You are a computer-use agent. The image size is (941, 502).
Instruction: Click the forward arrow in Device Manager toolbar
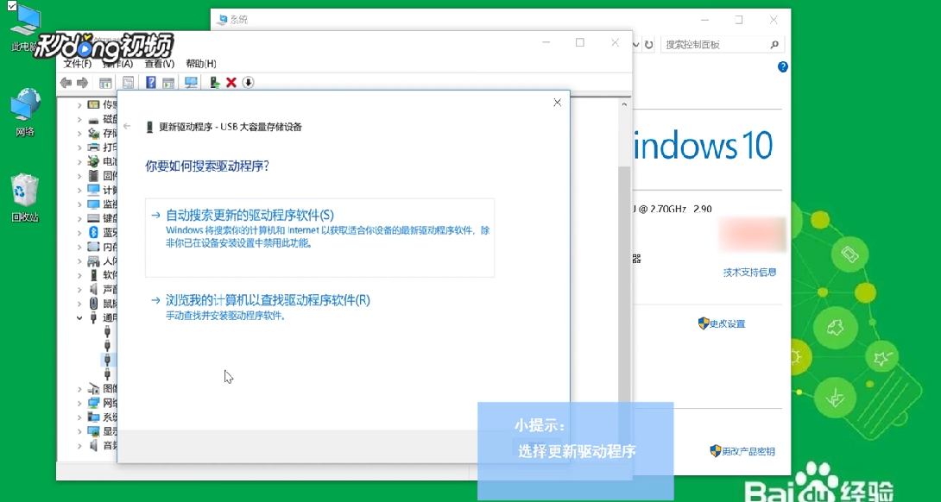[x=83, y=83]
